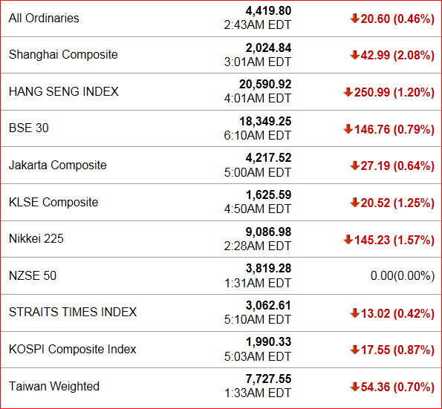Open KOSPI Composite Index name
This screenshot has width=442, height=409.
(73, 350)
